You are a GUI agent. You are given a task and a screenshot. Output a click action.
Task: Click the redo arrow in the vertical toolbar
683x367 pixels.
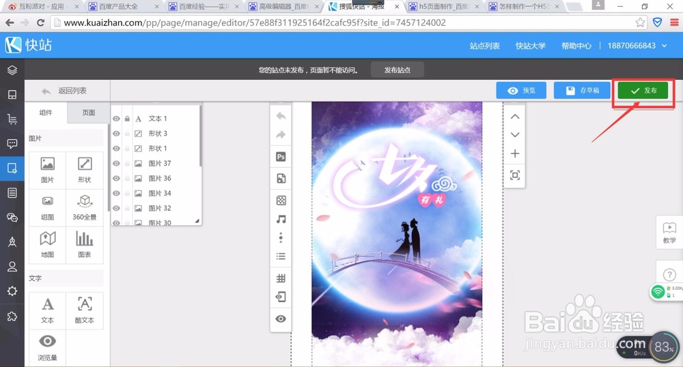[281, 135]
